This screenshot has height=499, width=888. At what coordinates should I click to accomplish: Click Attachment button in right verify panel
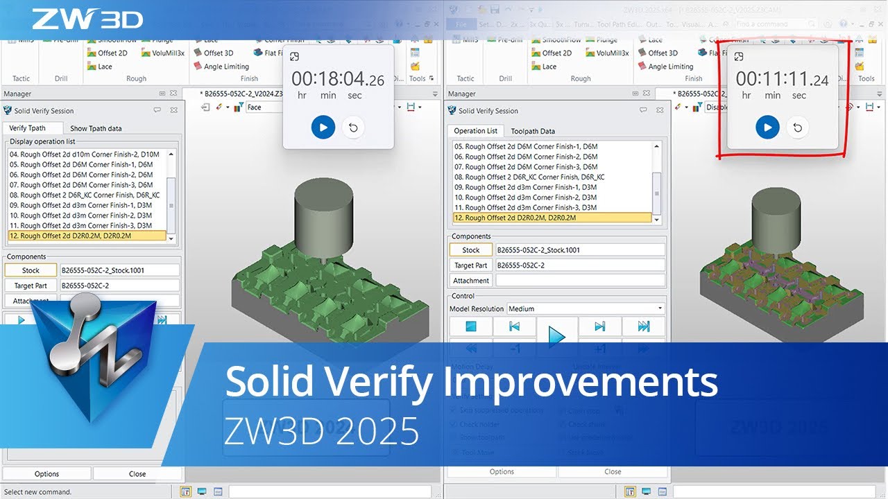pyautogui.click(x=471, y=281)
